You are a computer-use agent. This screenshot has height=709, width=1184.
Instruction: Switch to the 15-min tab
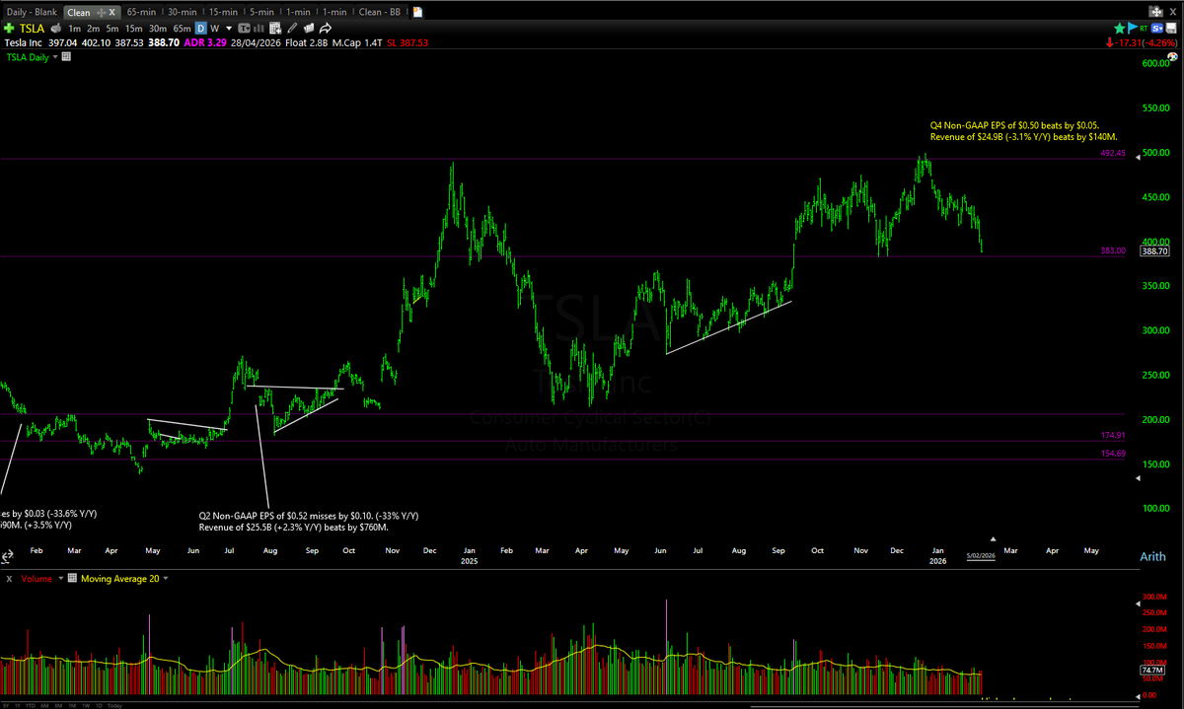(x=223, y=12)
